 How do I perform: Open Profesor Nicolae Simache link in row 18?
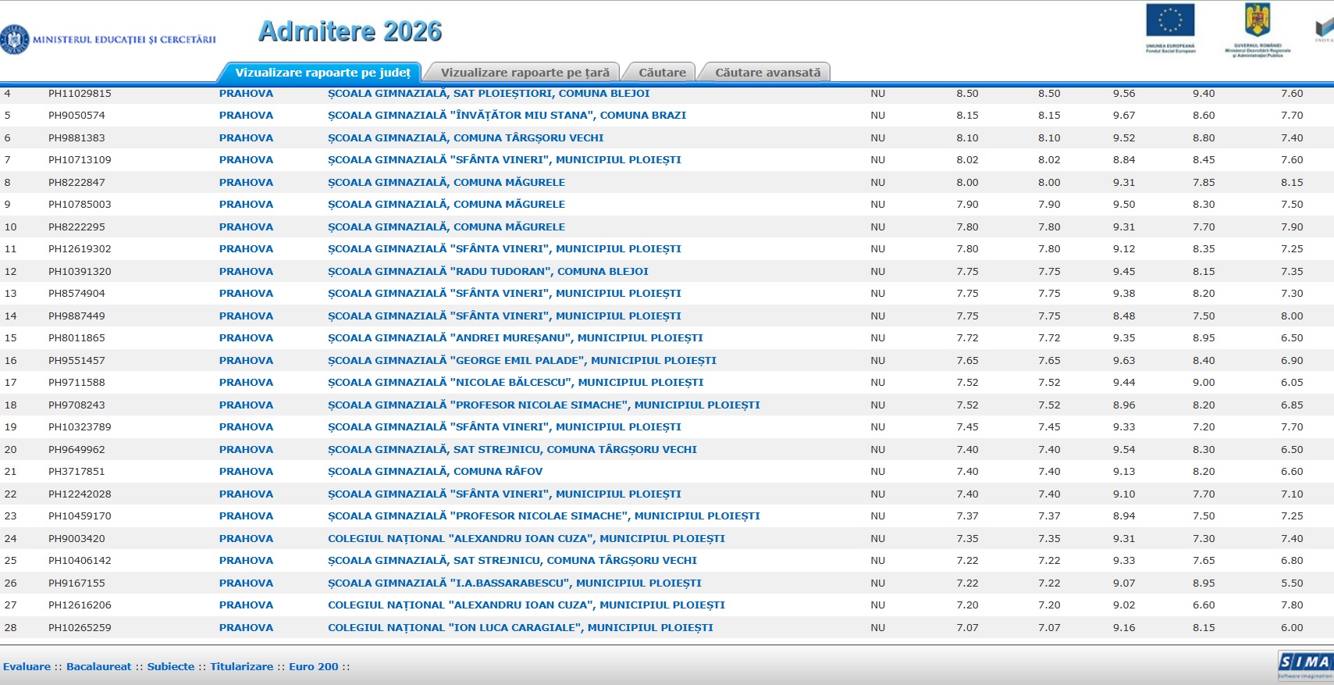pos(544,405)
